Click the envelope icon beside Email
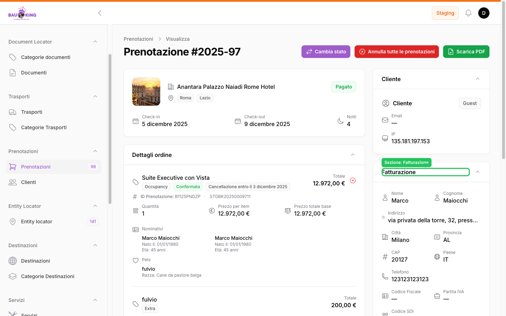 point(385,120)
